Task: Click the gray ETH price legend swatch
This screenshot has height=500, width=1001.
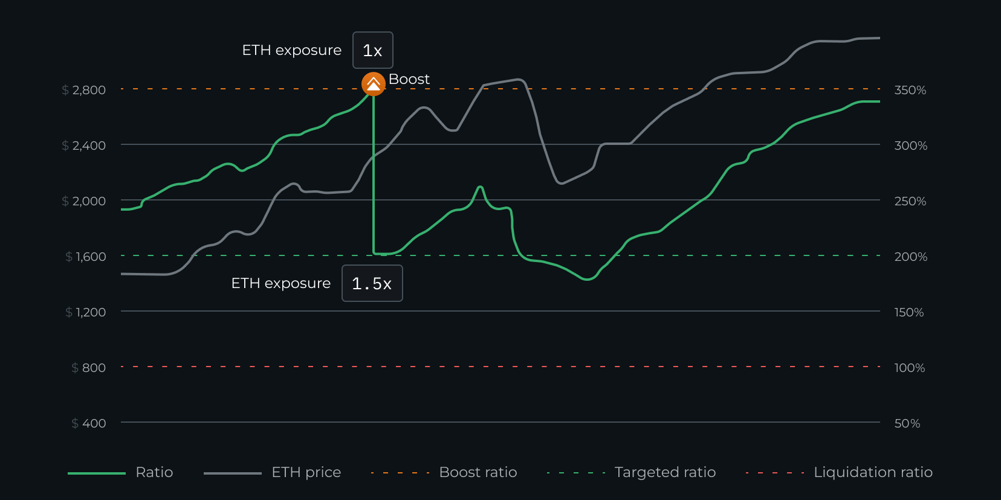Action: [233, 473]
